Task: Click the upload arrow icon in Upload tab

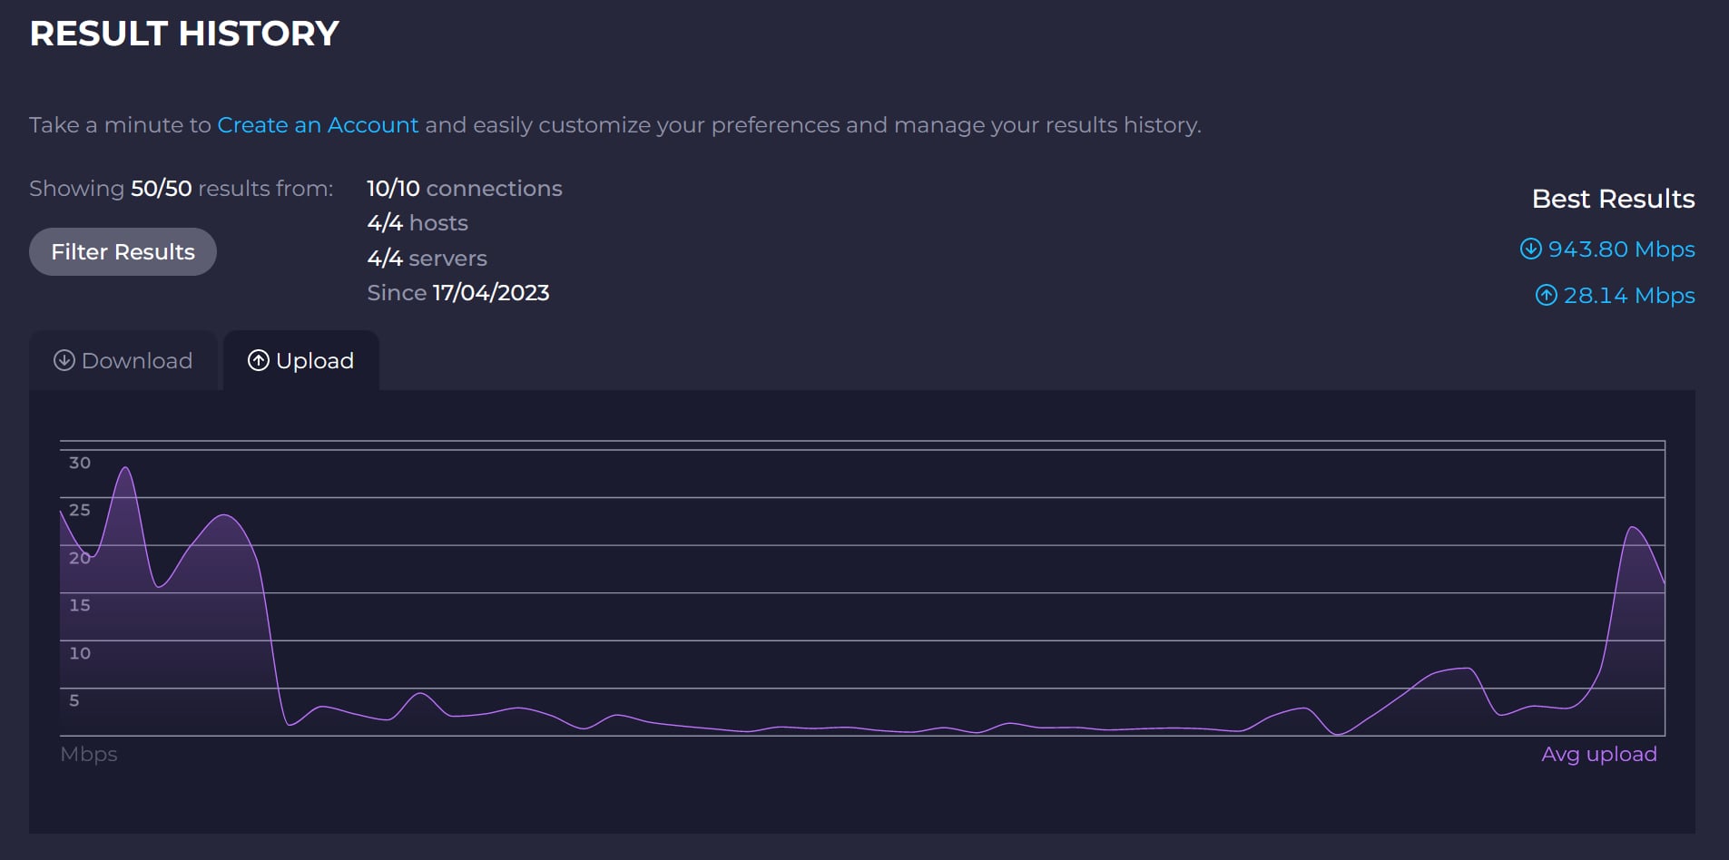Action: click(259, 360)
